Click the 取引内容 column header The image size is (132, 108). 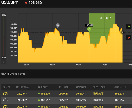[x=43, y=87]
